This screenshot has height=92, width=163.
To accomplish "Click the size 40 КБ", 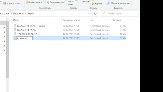I will [x=123, y=34].
